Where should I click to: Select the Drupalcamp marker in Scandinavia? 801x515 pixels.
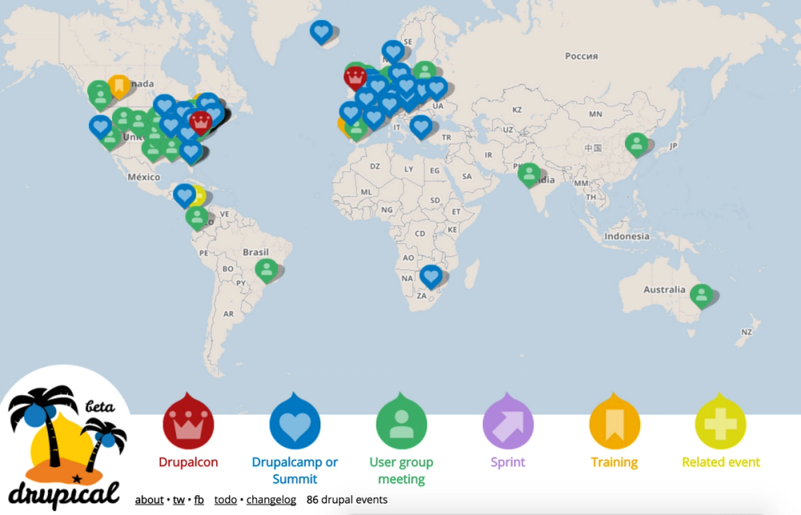tap(392, 53)
